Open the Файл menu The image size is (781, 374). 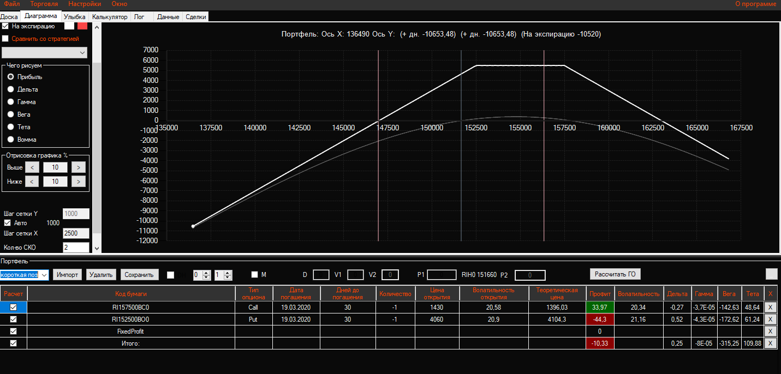12,4
